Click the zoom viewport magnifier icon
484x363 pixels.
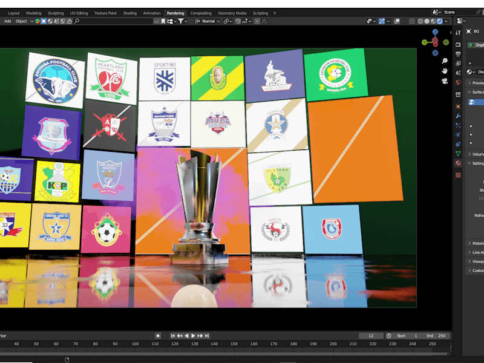pos(445,61)
